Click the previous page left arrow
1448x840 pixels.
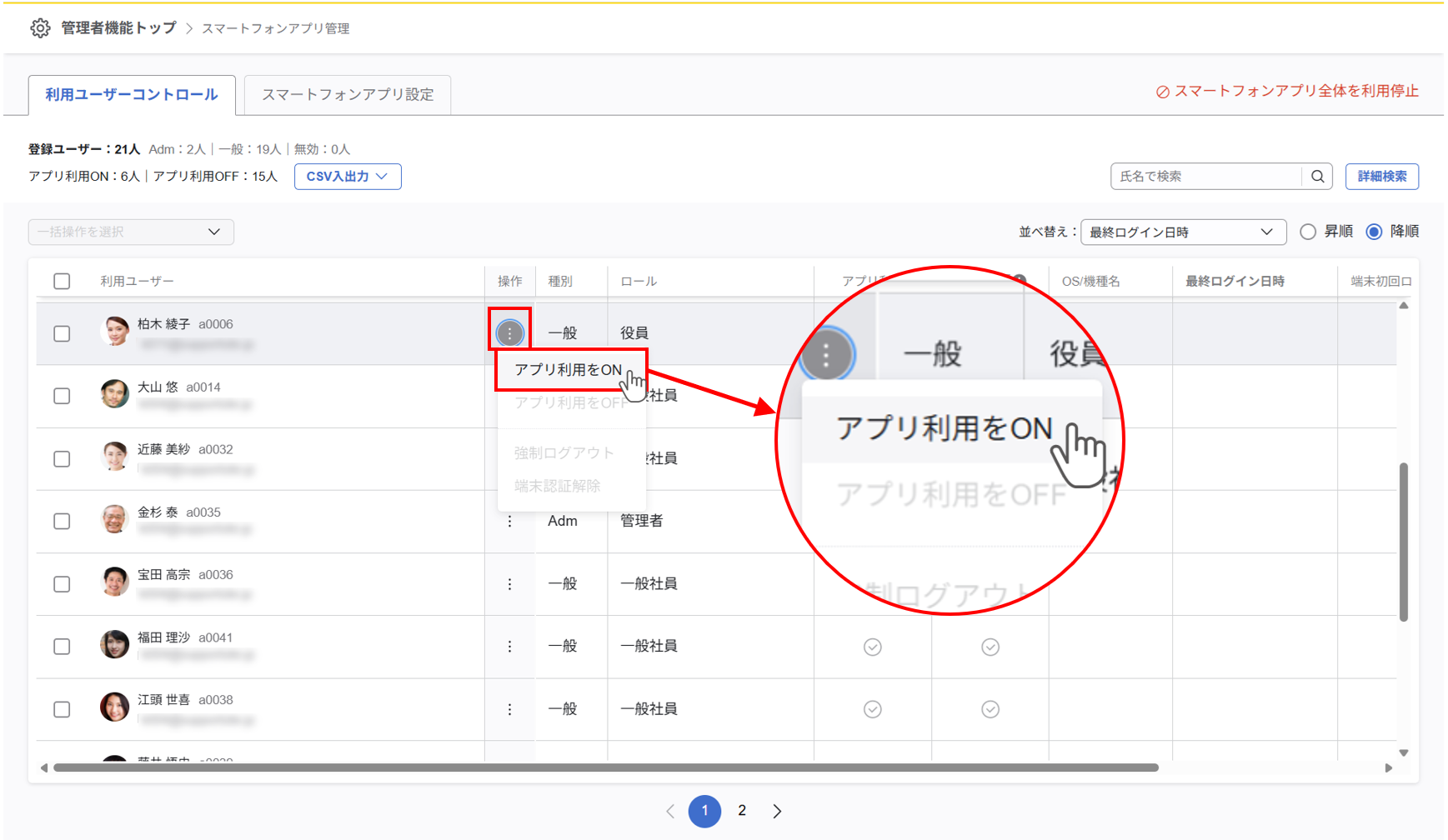[x=670, y=811]
